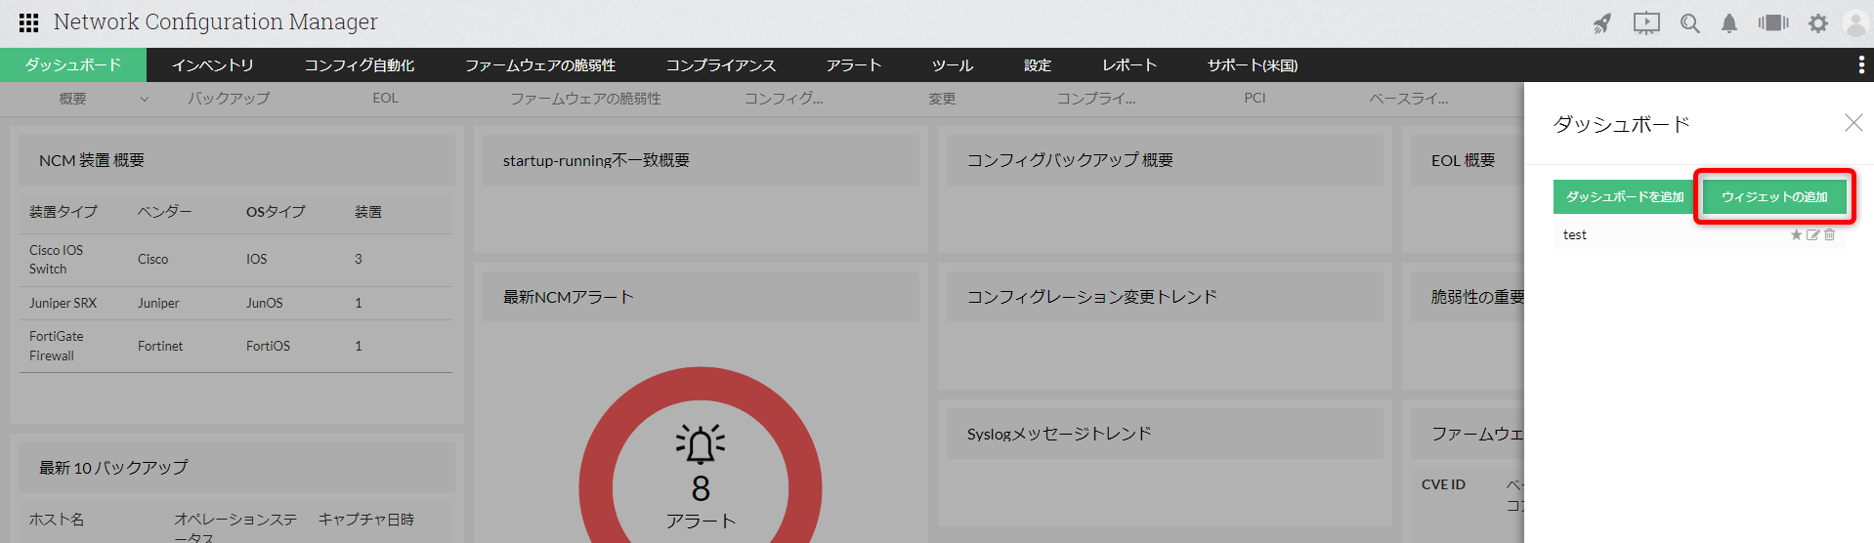Switch to the ベースライ... sub-tab
The width and height of the screenshot is (1874, 543).
click(x=1409, y=99)
